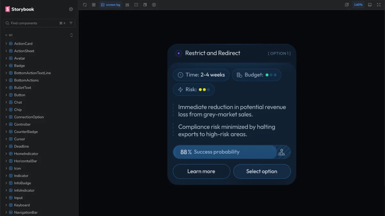Viewport: 385px width, 216px height.
Task: Toggle the outline tool icon
Action: [136, 5]
